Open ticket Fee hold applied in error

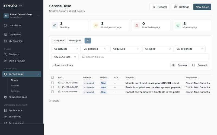click(x=153, y=87)
